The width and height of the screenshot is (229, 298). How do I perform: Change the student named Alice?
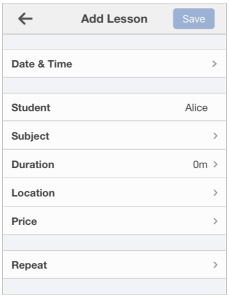[x=196, y=108]
